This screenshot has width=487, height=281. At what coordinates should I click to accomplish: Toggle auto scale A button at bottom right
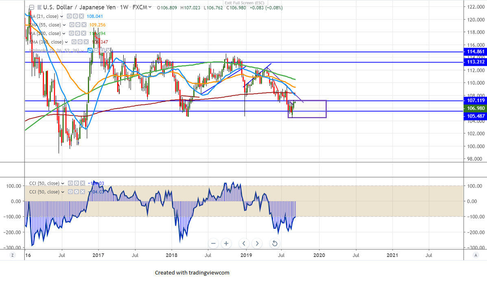click(476, 255)
